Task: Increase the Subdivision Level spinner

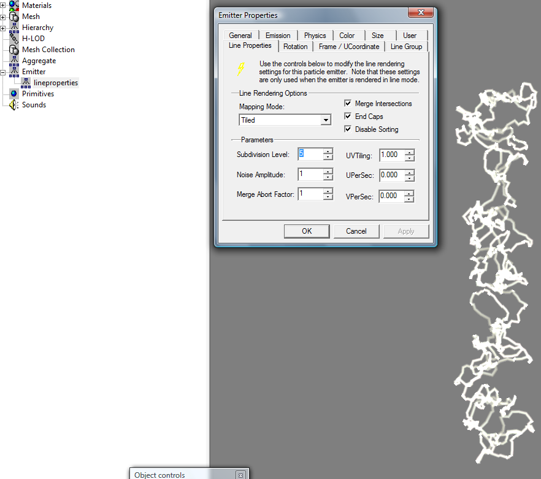Action: (328, 151)
